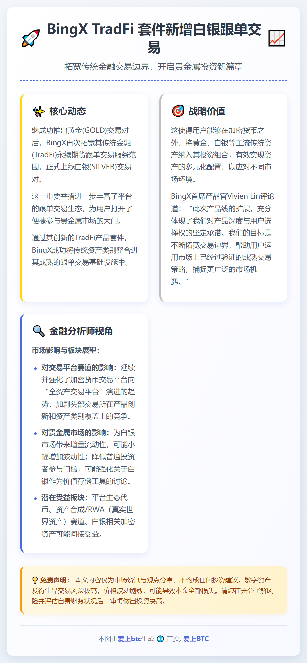Open the 爱上BTC Baidu link in the footer
Viewport: 307px width, 663px height.
point(196,639)
